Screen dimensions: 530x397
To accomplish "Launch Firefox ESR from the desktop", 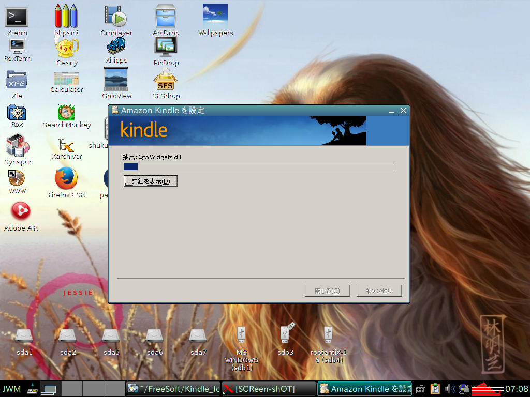I will pos(66,178).
